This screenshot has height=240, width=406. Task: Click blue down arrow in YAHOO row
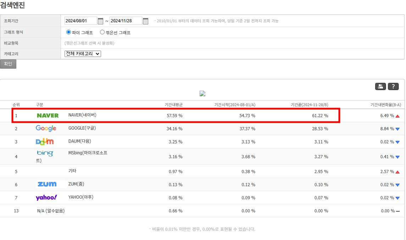point(397,198)
